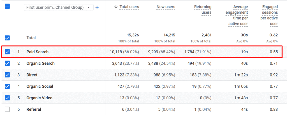Click Referral engagement time 44s
This screenshot has width=287, height=118.
244,109
